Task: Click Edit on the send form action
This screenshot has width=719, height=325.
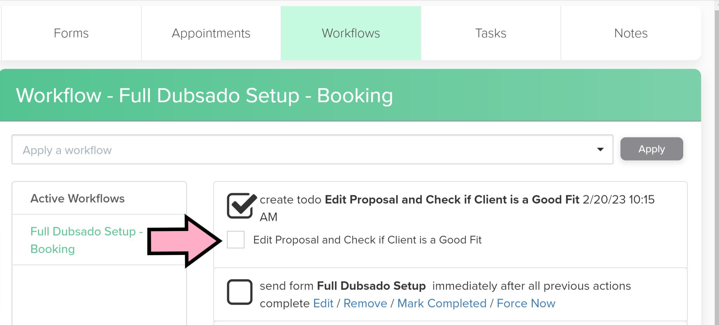Action: pyautogui.click(x=323, y=303)
